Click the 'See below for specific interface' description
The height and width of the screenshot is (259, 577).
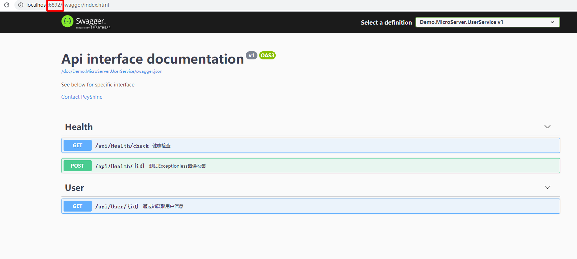[x=98, y=85]
